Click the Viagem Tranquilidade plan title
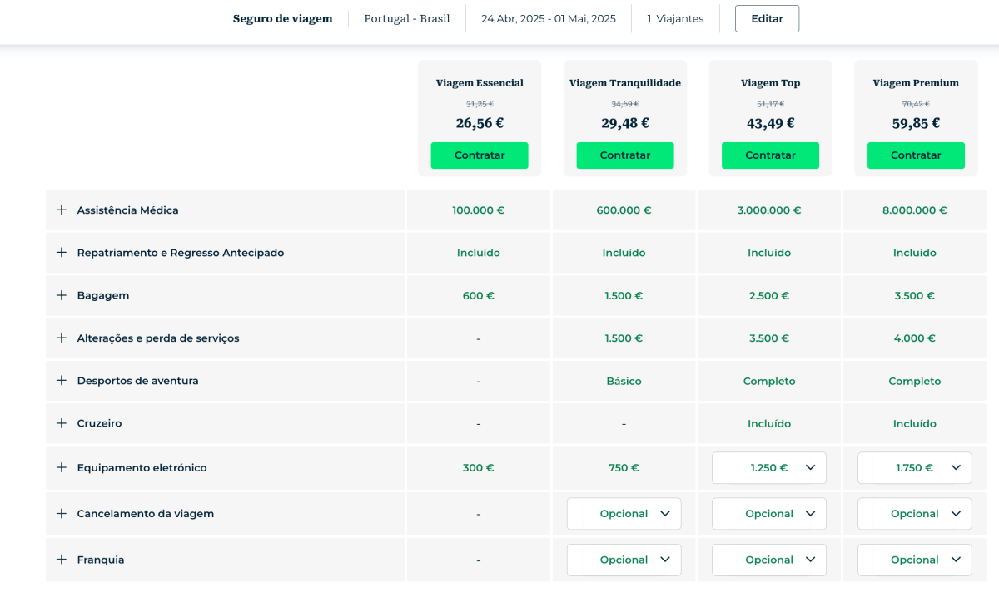Viewport: 999px width, 597px height. point(625,83)
